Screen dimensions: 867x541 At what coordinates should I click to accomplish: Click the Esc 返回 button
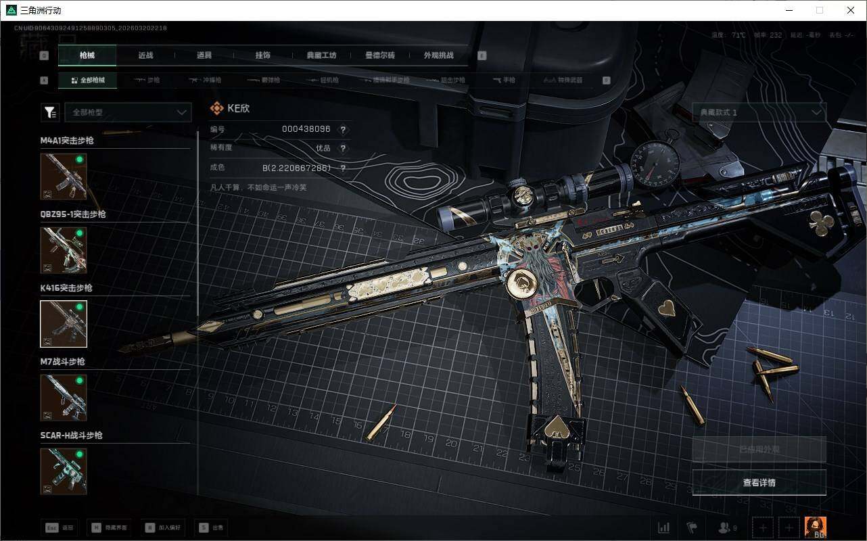pos(60,527)
